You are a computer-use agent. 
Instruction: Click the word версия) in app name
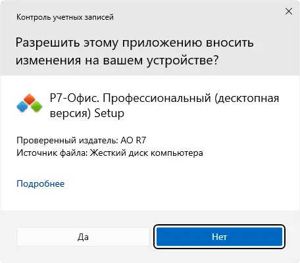pyautogui.click(x=70, y=114)
